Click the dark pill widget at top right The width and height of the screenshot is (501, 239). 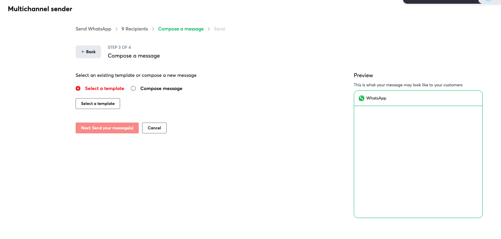(x=441, y=2)
